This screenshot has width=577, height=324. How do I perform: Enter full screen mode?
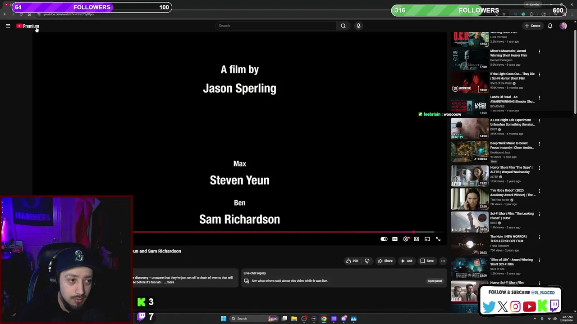pyautogui.click(x=438, y=239)
